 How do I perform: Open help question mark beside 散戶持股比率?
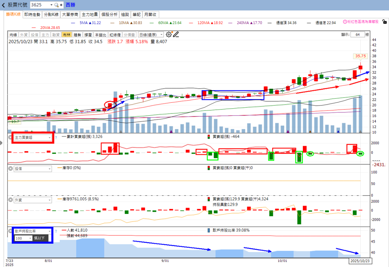[x=56, y=231]
